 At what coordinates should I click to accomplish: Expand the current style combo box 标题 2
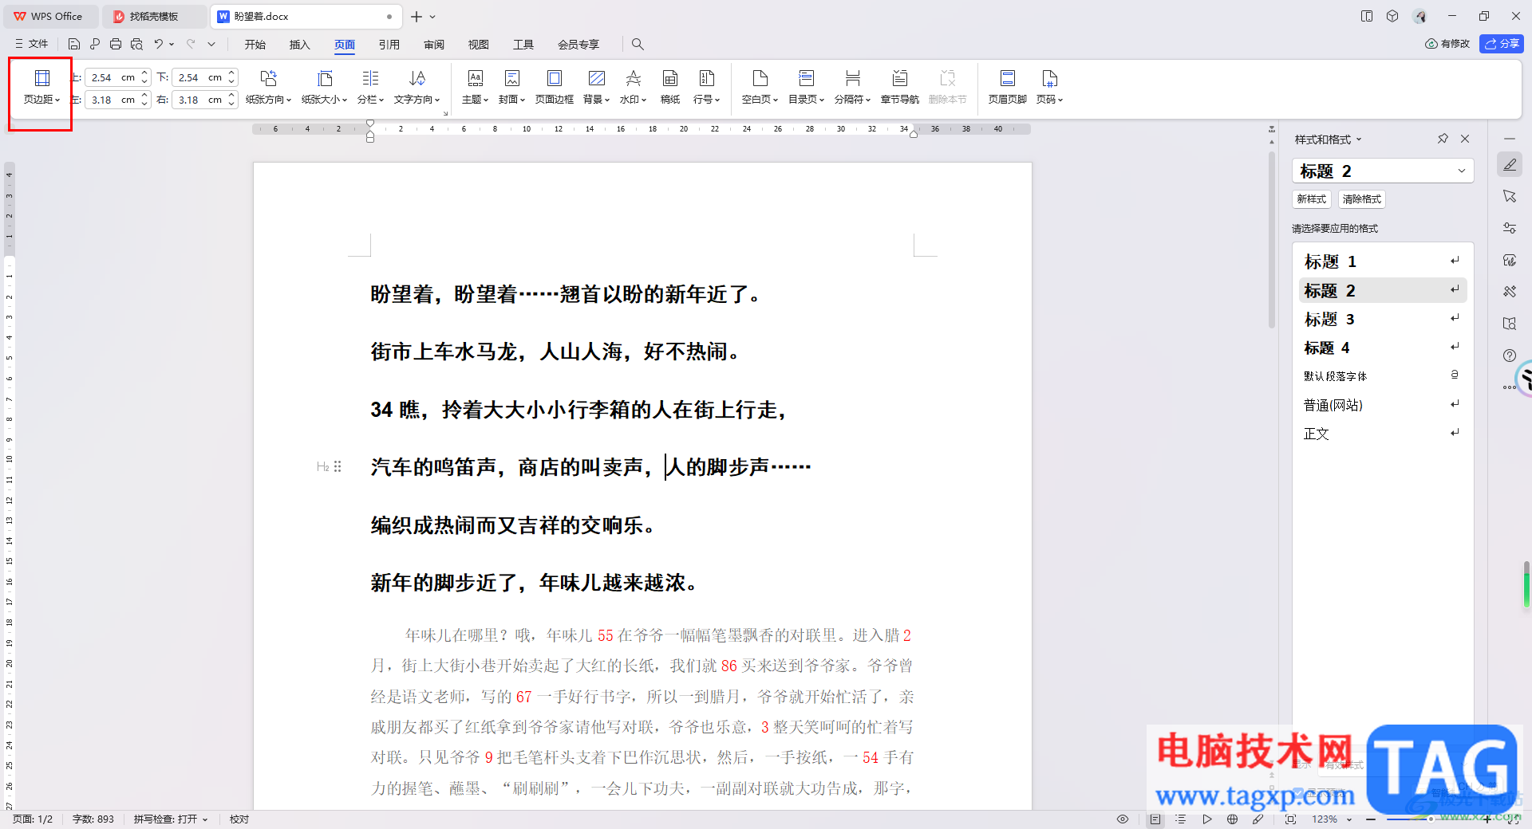click(1462, 171)
